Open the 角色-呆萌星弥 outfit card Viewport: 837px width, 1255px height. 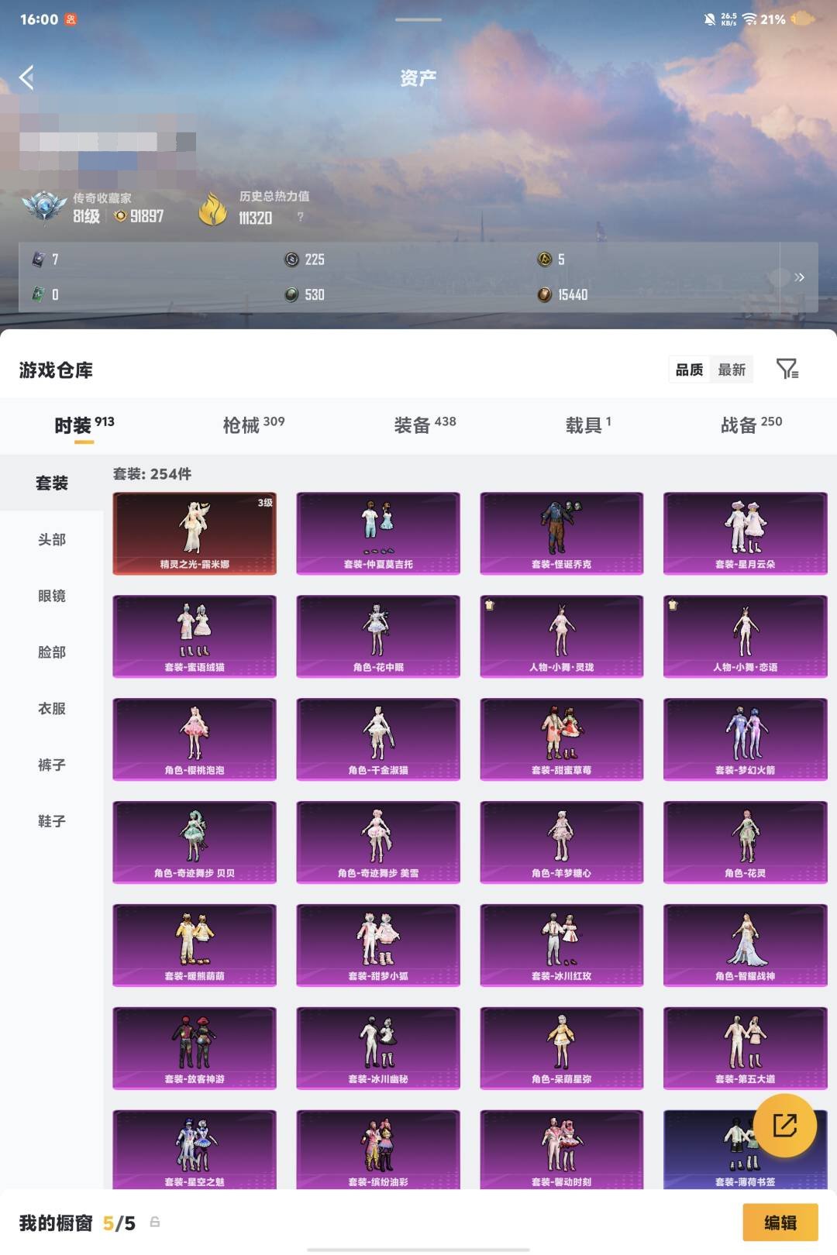[x=562, y=1049]
